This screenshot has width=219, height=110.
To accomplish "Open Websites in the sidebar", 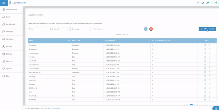I will (11, 39).
